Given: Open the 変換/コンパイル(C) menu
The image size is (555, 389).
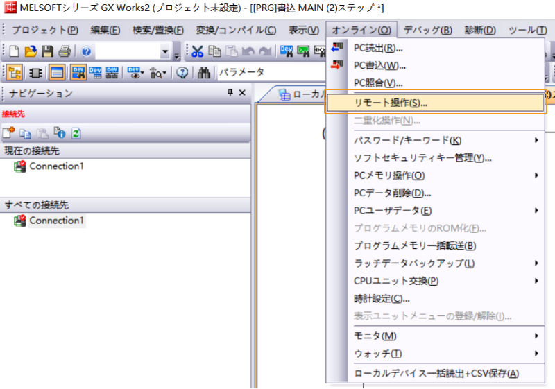Looking at the screenshot, I should (236, 30).
